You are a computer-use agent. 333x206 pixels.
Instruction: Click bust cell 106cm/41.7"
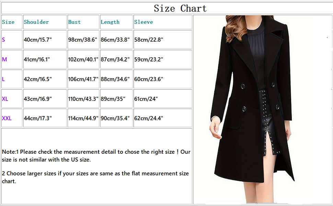83,79
